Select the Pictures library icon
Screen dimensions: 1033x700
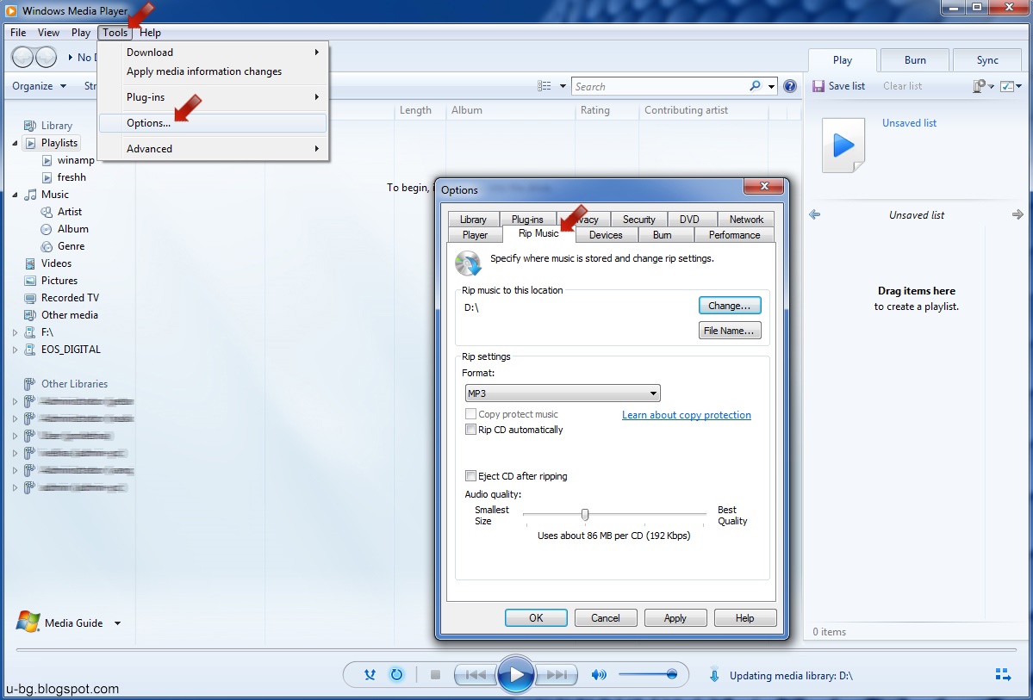[x=29, y=281]
